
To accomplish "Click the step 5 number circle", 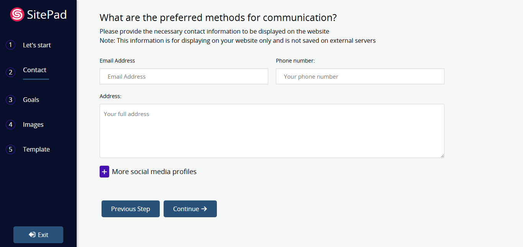I will (x=10, y=149).
